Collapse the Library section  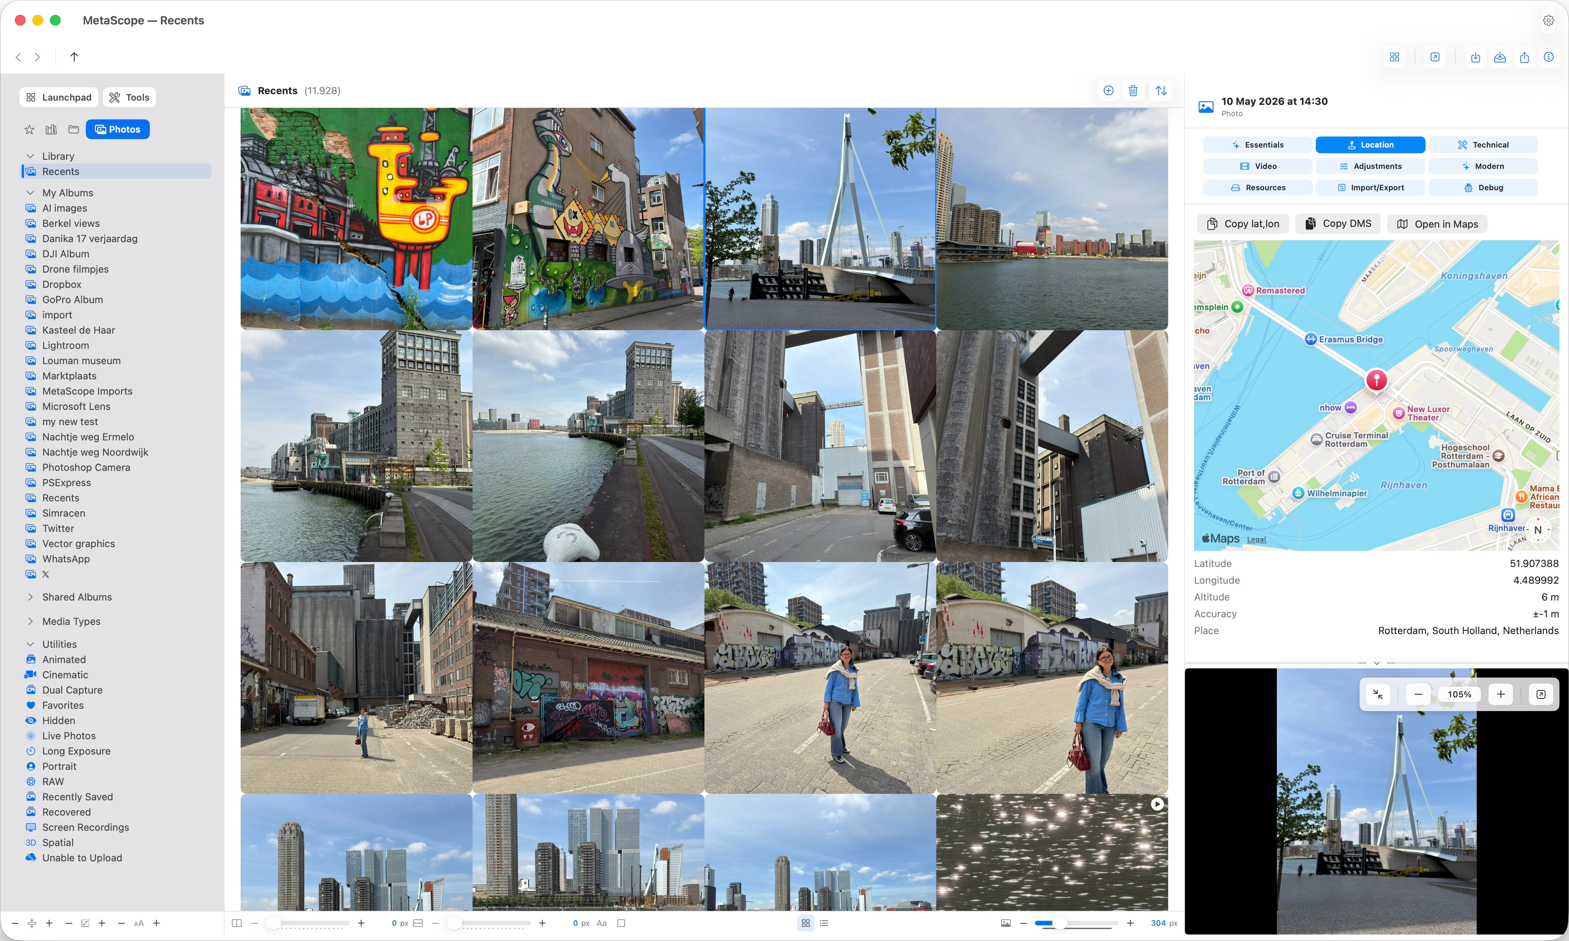point(30,156)
